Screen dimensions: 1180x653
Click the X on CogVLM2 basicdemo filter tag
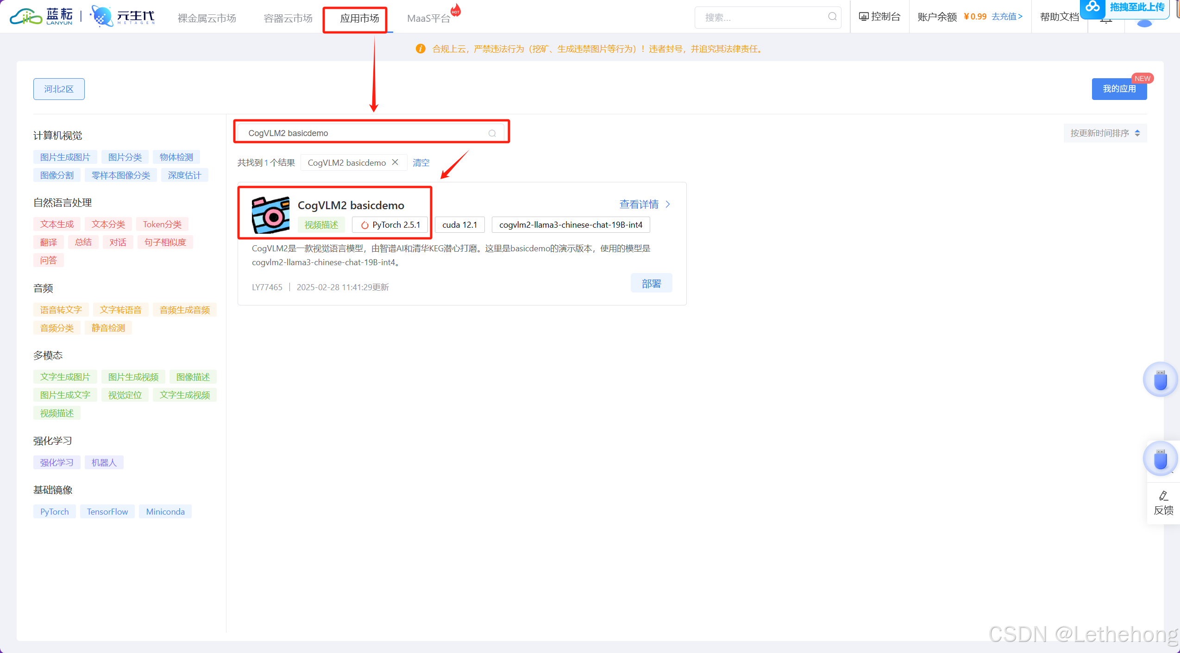coord(395,162)
